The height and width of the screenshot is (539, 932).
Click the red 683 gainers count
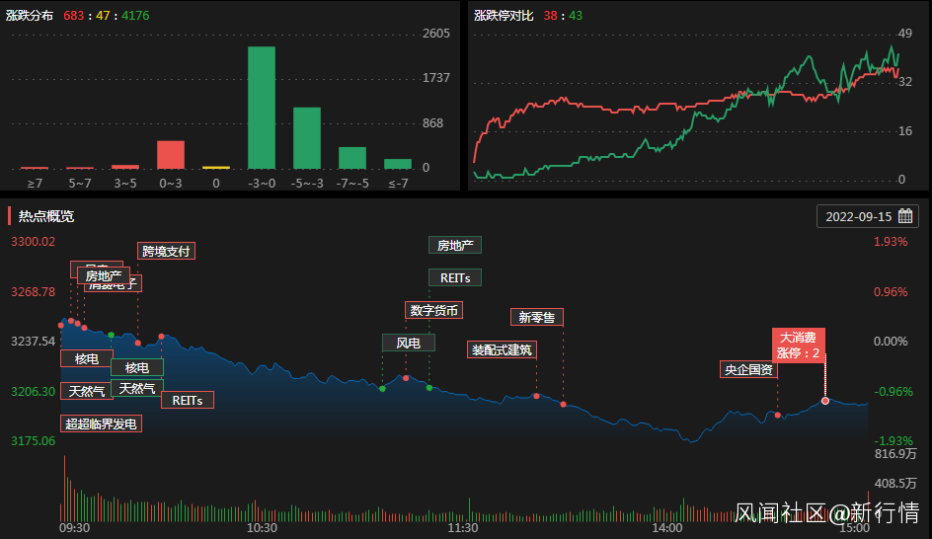tap(74, 16)
